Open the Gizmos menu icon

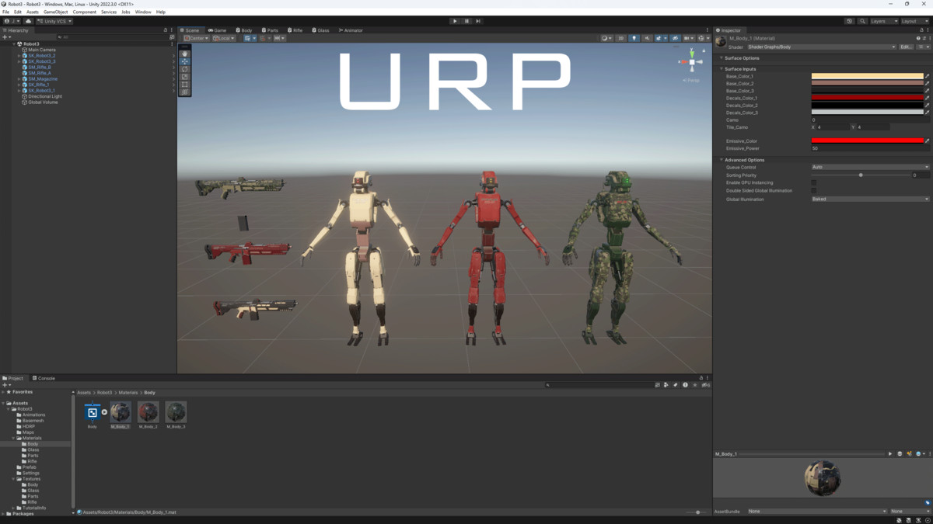pos(702,38)
